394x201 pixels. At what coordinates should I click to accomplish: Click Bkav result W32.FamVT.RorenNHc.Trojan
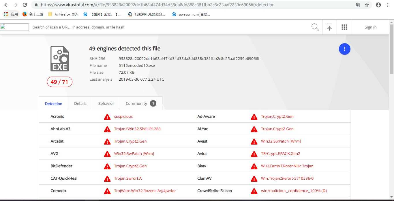coord(287,166)
